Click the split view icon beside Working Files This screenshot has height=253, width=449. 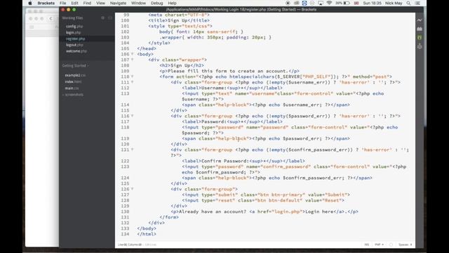[x=110, y=18]
